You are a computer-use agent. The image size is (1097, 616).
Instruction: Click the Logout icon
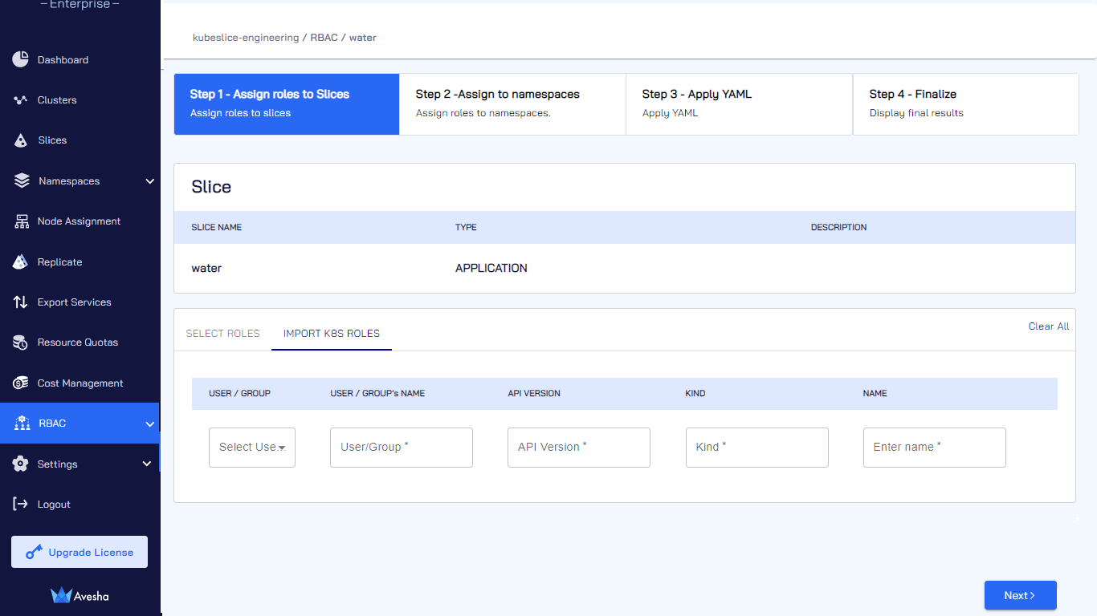pos(21,504)
